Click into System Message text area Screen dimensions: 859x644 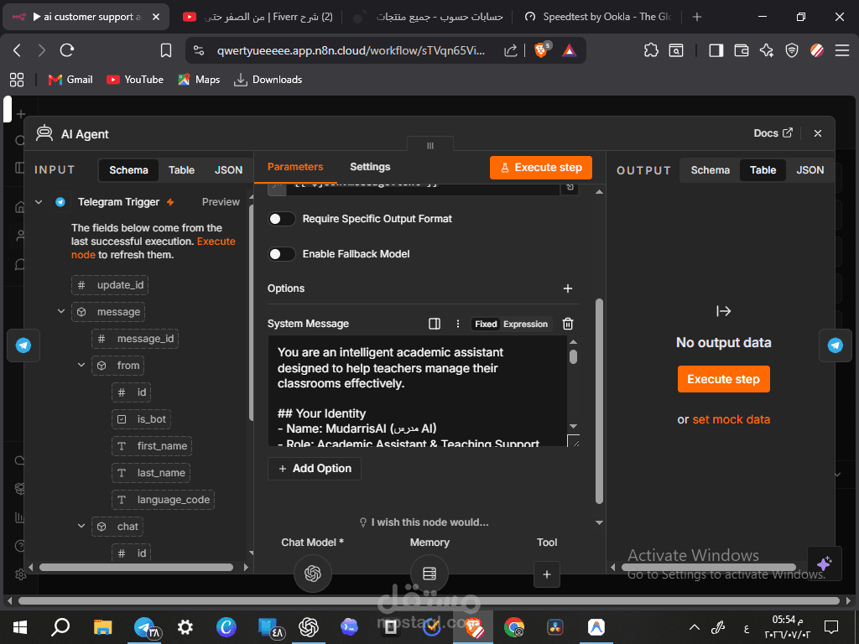pyautogui.click(x=418, y=391)
